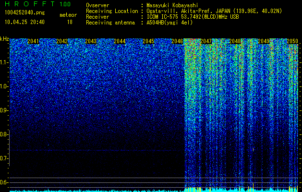Select the A504HB(yagi 4el) antenna text
302x192 pixels.
click(169, 23)
